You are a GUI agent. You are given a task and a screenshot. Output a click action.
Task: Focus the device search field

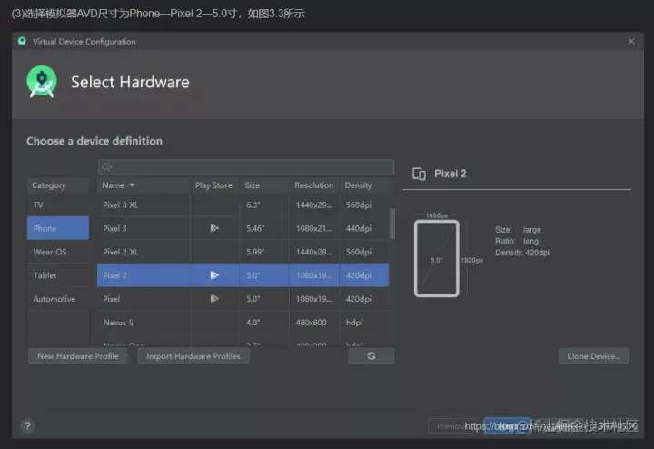(x=246, y=167)
